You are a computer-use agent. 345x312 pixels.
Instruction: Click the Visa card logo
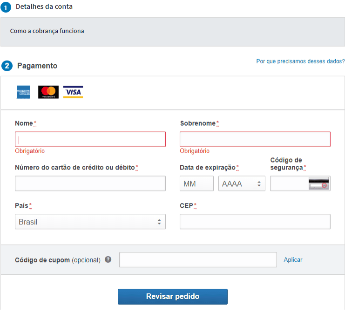73,92
